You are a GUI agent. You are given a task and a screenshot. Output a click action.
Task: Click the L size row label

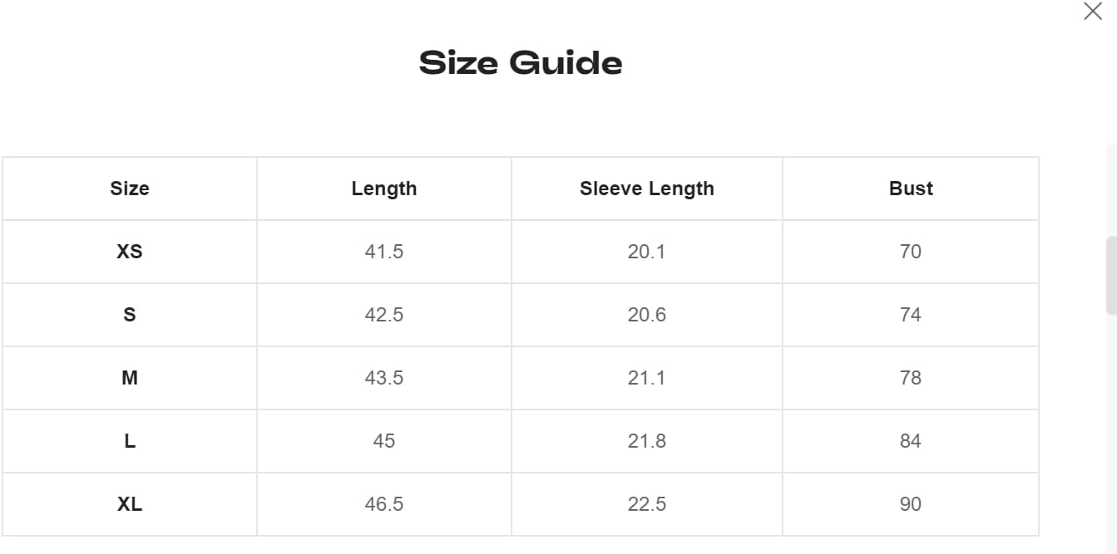click(130, 441)
